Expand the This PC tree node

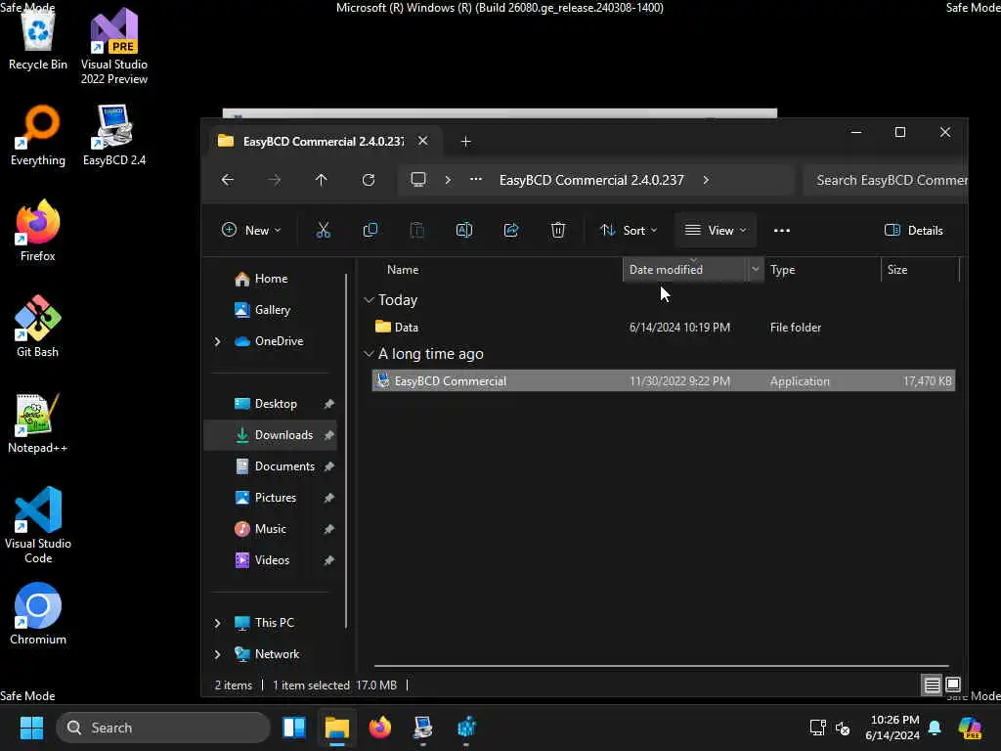217,623
